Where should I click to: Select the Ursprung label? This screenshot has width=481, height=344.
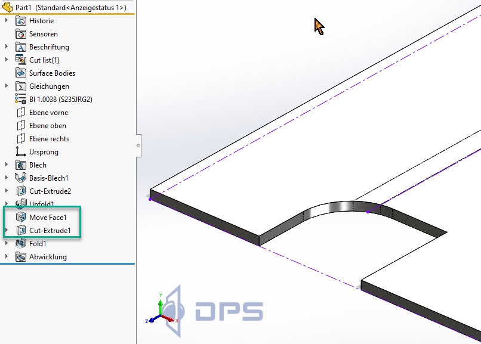(x=44, y=152)
